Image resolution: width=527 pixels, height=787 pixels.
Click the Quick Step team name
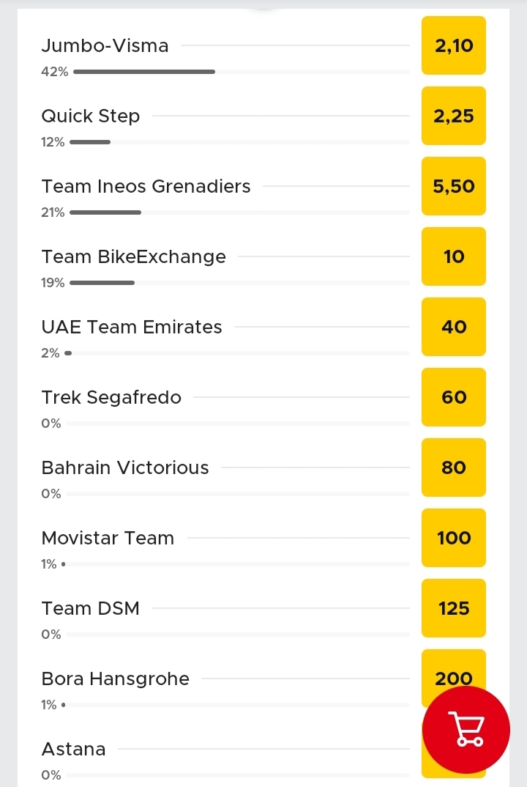click(x=90, y=116)
